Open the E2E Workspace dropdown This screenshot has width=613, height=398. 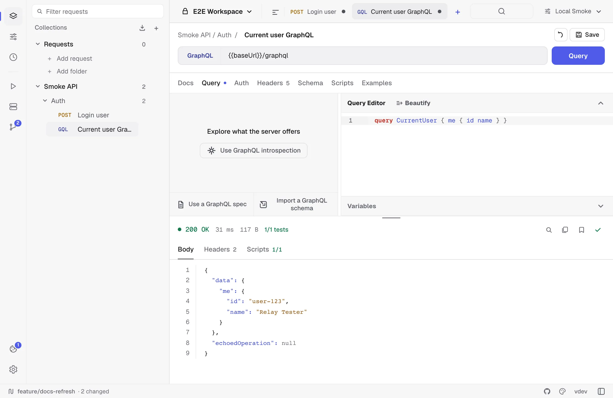217,11
